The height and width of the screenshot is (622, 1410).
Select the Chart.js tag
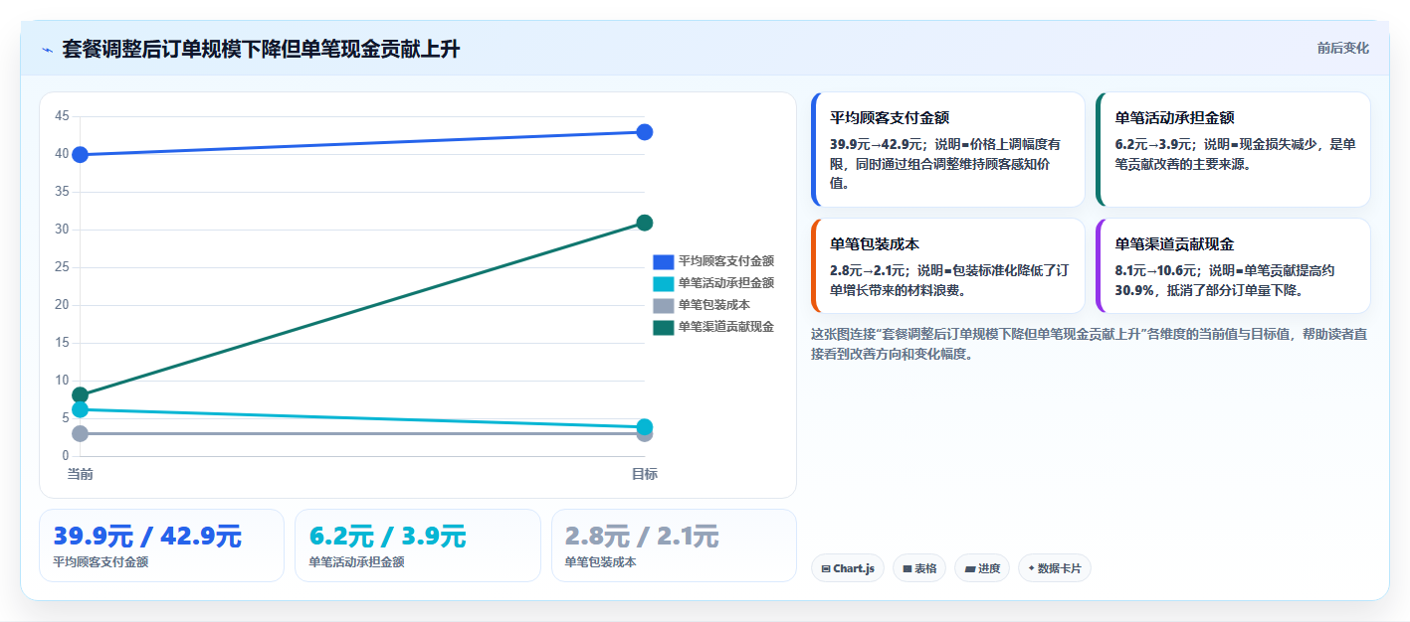pyautogui.click(x=848, y=568)
